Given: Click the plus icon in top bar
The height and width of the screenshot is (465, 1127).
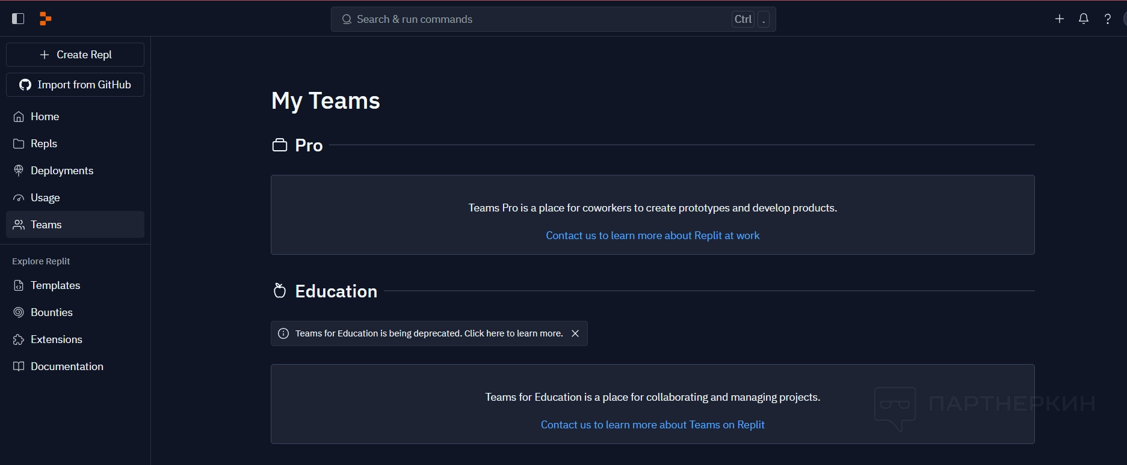Looking at the screenshot, I should pyautogui.click(x=1060, y=19).
